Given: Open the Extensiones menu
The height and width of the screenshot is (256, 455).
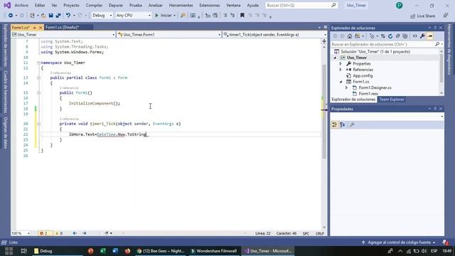Looking at the screenshot, I should pyautogui.click(x=210, y=5).
